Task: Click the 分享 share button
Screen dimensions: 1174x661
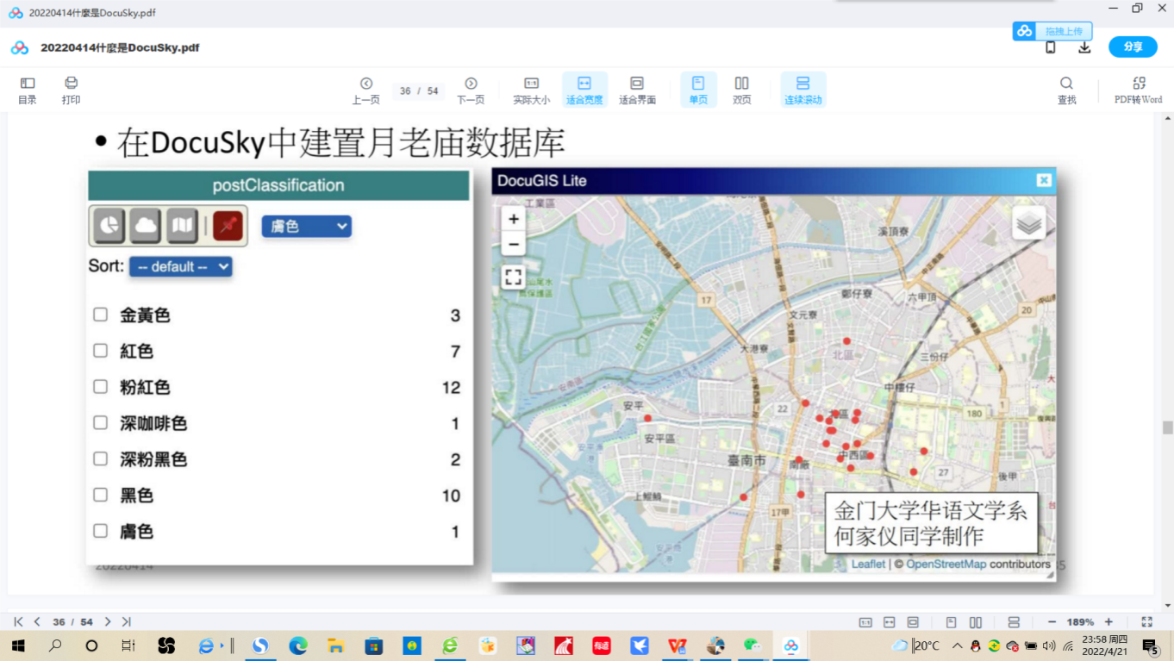Action: [1133, 47]
